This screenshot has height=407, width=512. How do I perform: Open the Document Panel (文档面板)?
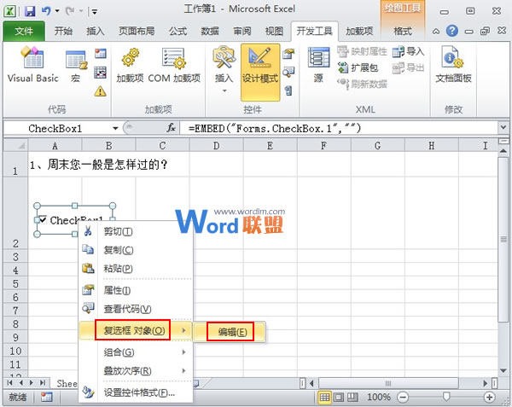pos(453,65)
